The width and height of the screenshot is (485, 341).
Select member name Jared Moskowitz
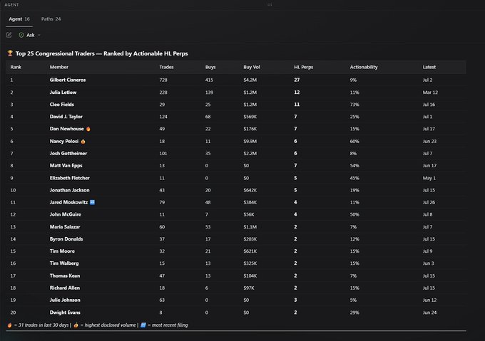(68, 202)
